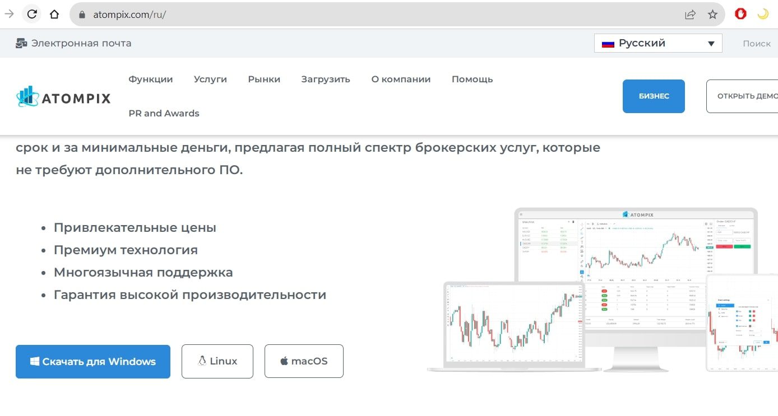Click the tablet platform screenshot
Screen dimensions: 778x416
coord(742,323)
